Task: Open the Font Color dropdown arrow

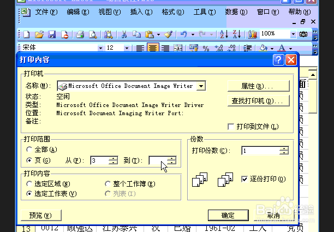Action: 290,49
